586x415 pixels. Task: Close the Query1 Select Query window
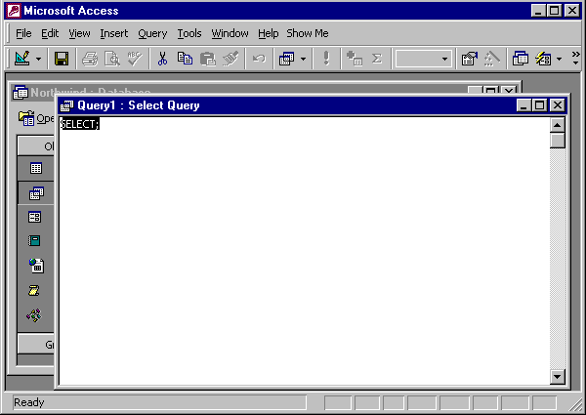pyautogui.click(x=558, y=105)
